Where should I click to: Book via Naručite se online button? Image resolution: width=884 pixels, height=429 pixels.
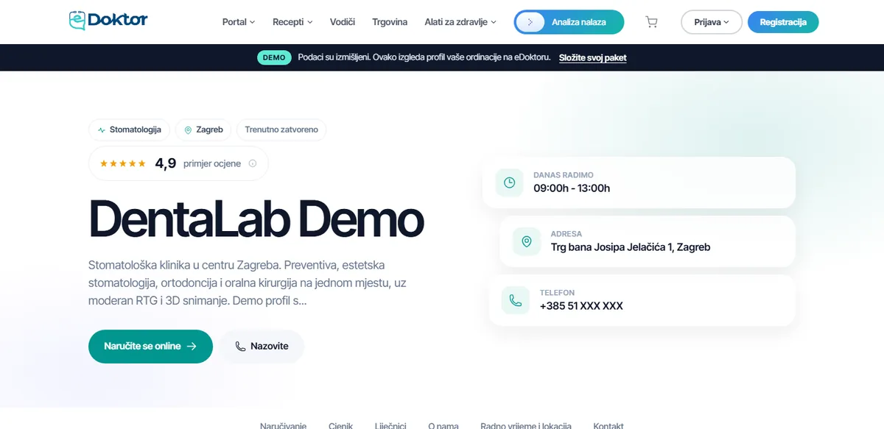150,347
